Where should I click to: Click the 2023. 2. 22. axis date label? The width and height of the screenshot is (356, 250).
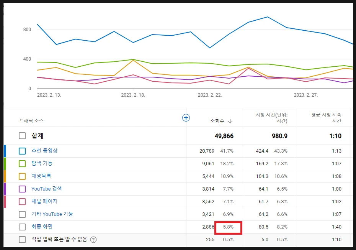(210, 95)
